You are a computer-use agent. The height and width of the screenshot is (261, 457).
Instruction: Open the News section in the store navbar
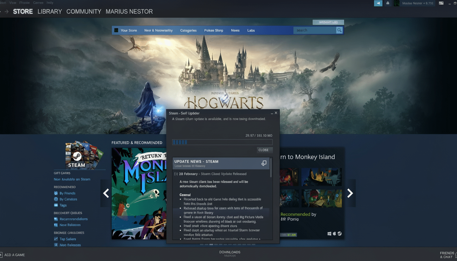235,30
